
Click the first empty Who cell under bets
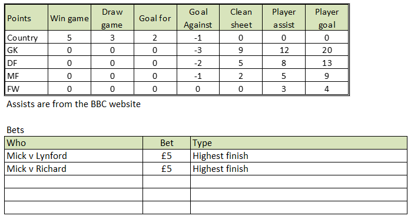click(74, 181)
